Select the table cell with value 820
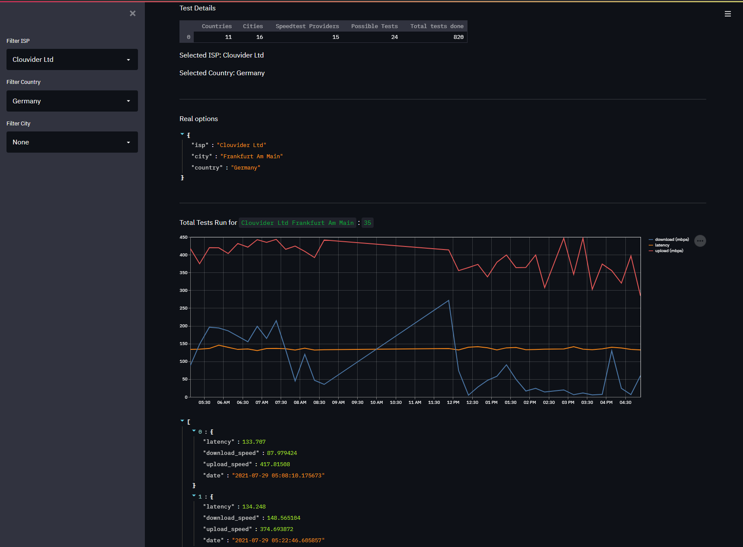The height and width of the screenshot is (547, 743). click(434, 37)
